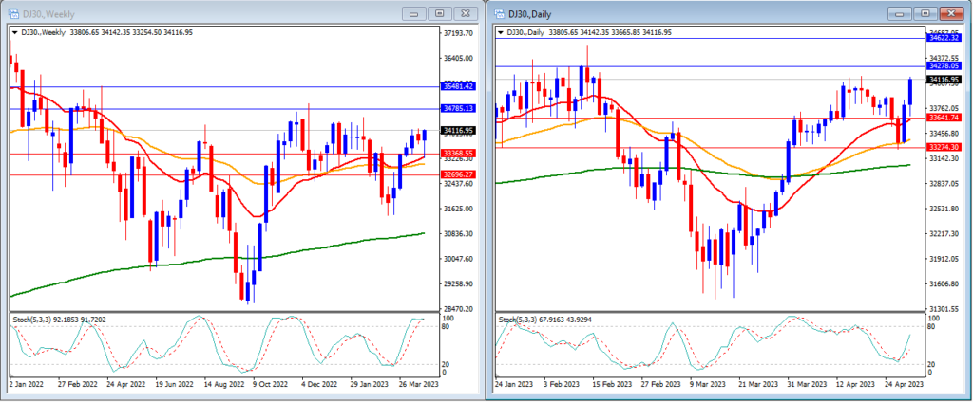This screenshot has height=402, width=973.
Task: Select the 33274.30 red support label on Daily
Action: pyautogui.click(x=944, y=147)
